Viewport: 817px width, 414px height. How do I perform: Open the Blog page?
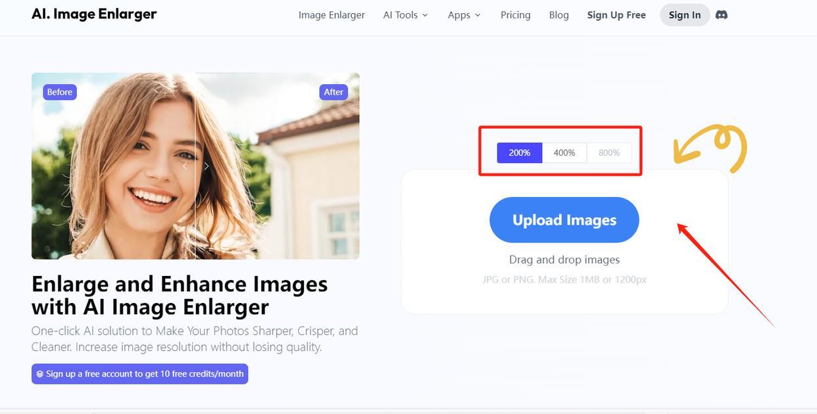click(x=559, y=14)
